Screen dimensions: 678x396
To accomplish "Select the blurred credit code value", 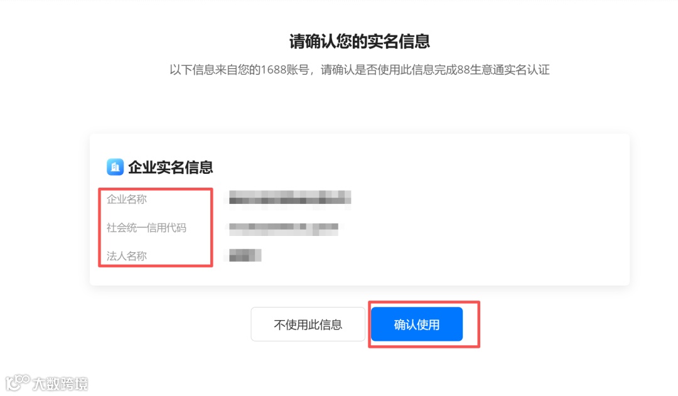I will [x=284, y=228].
